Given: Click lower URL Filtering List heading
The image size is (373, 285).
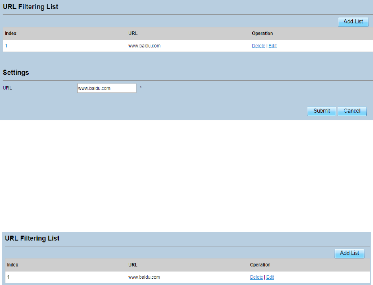Looking at the screenshot, I should point(32,238).
